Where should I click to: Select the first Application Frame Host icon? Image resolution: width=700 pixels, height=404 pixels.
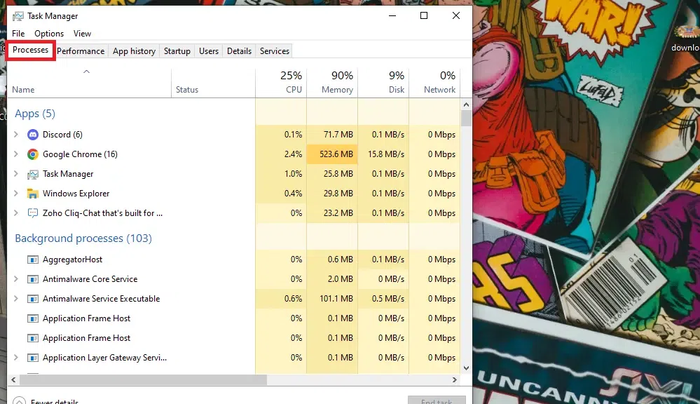click(x=33, y=318)
